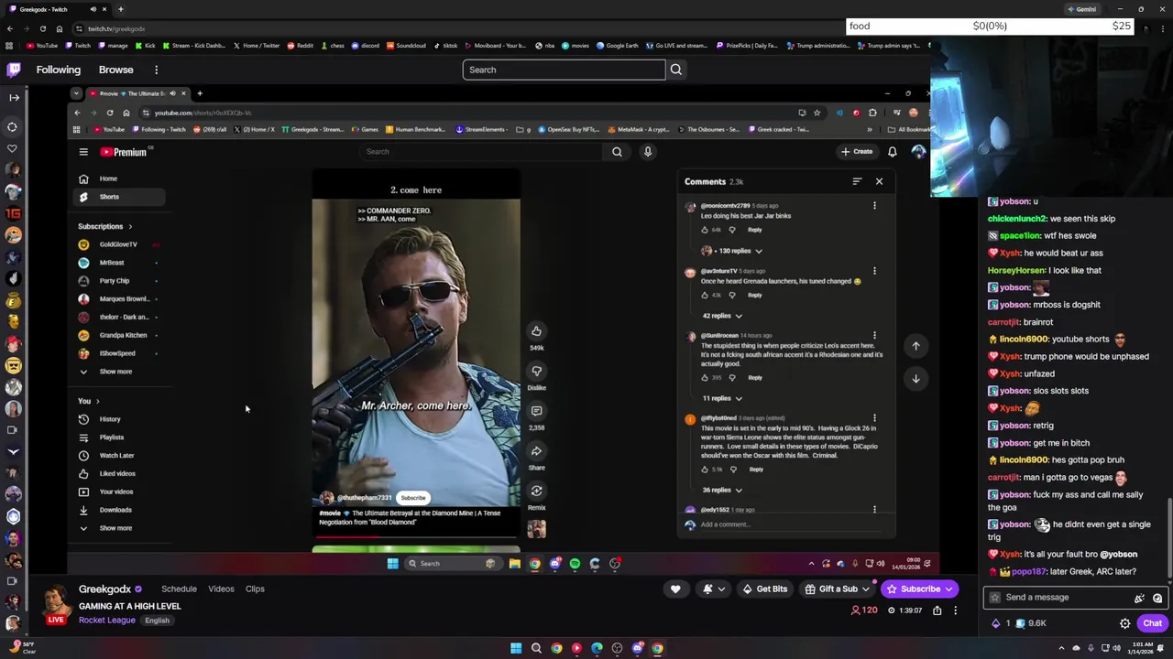Switch to Twitch Following tab
This screenshot has height=659, width=1173.
[x=58, y=70]
